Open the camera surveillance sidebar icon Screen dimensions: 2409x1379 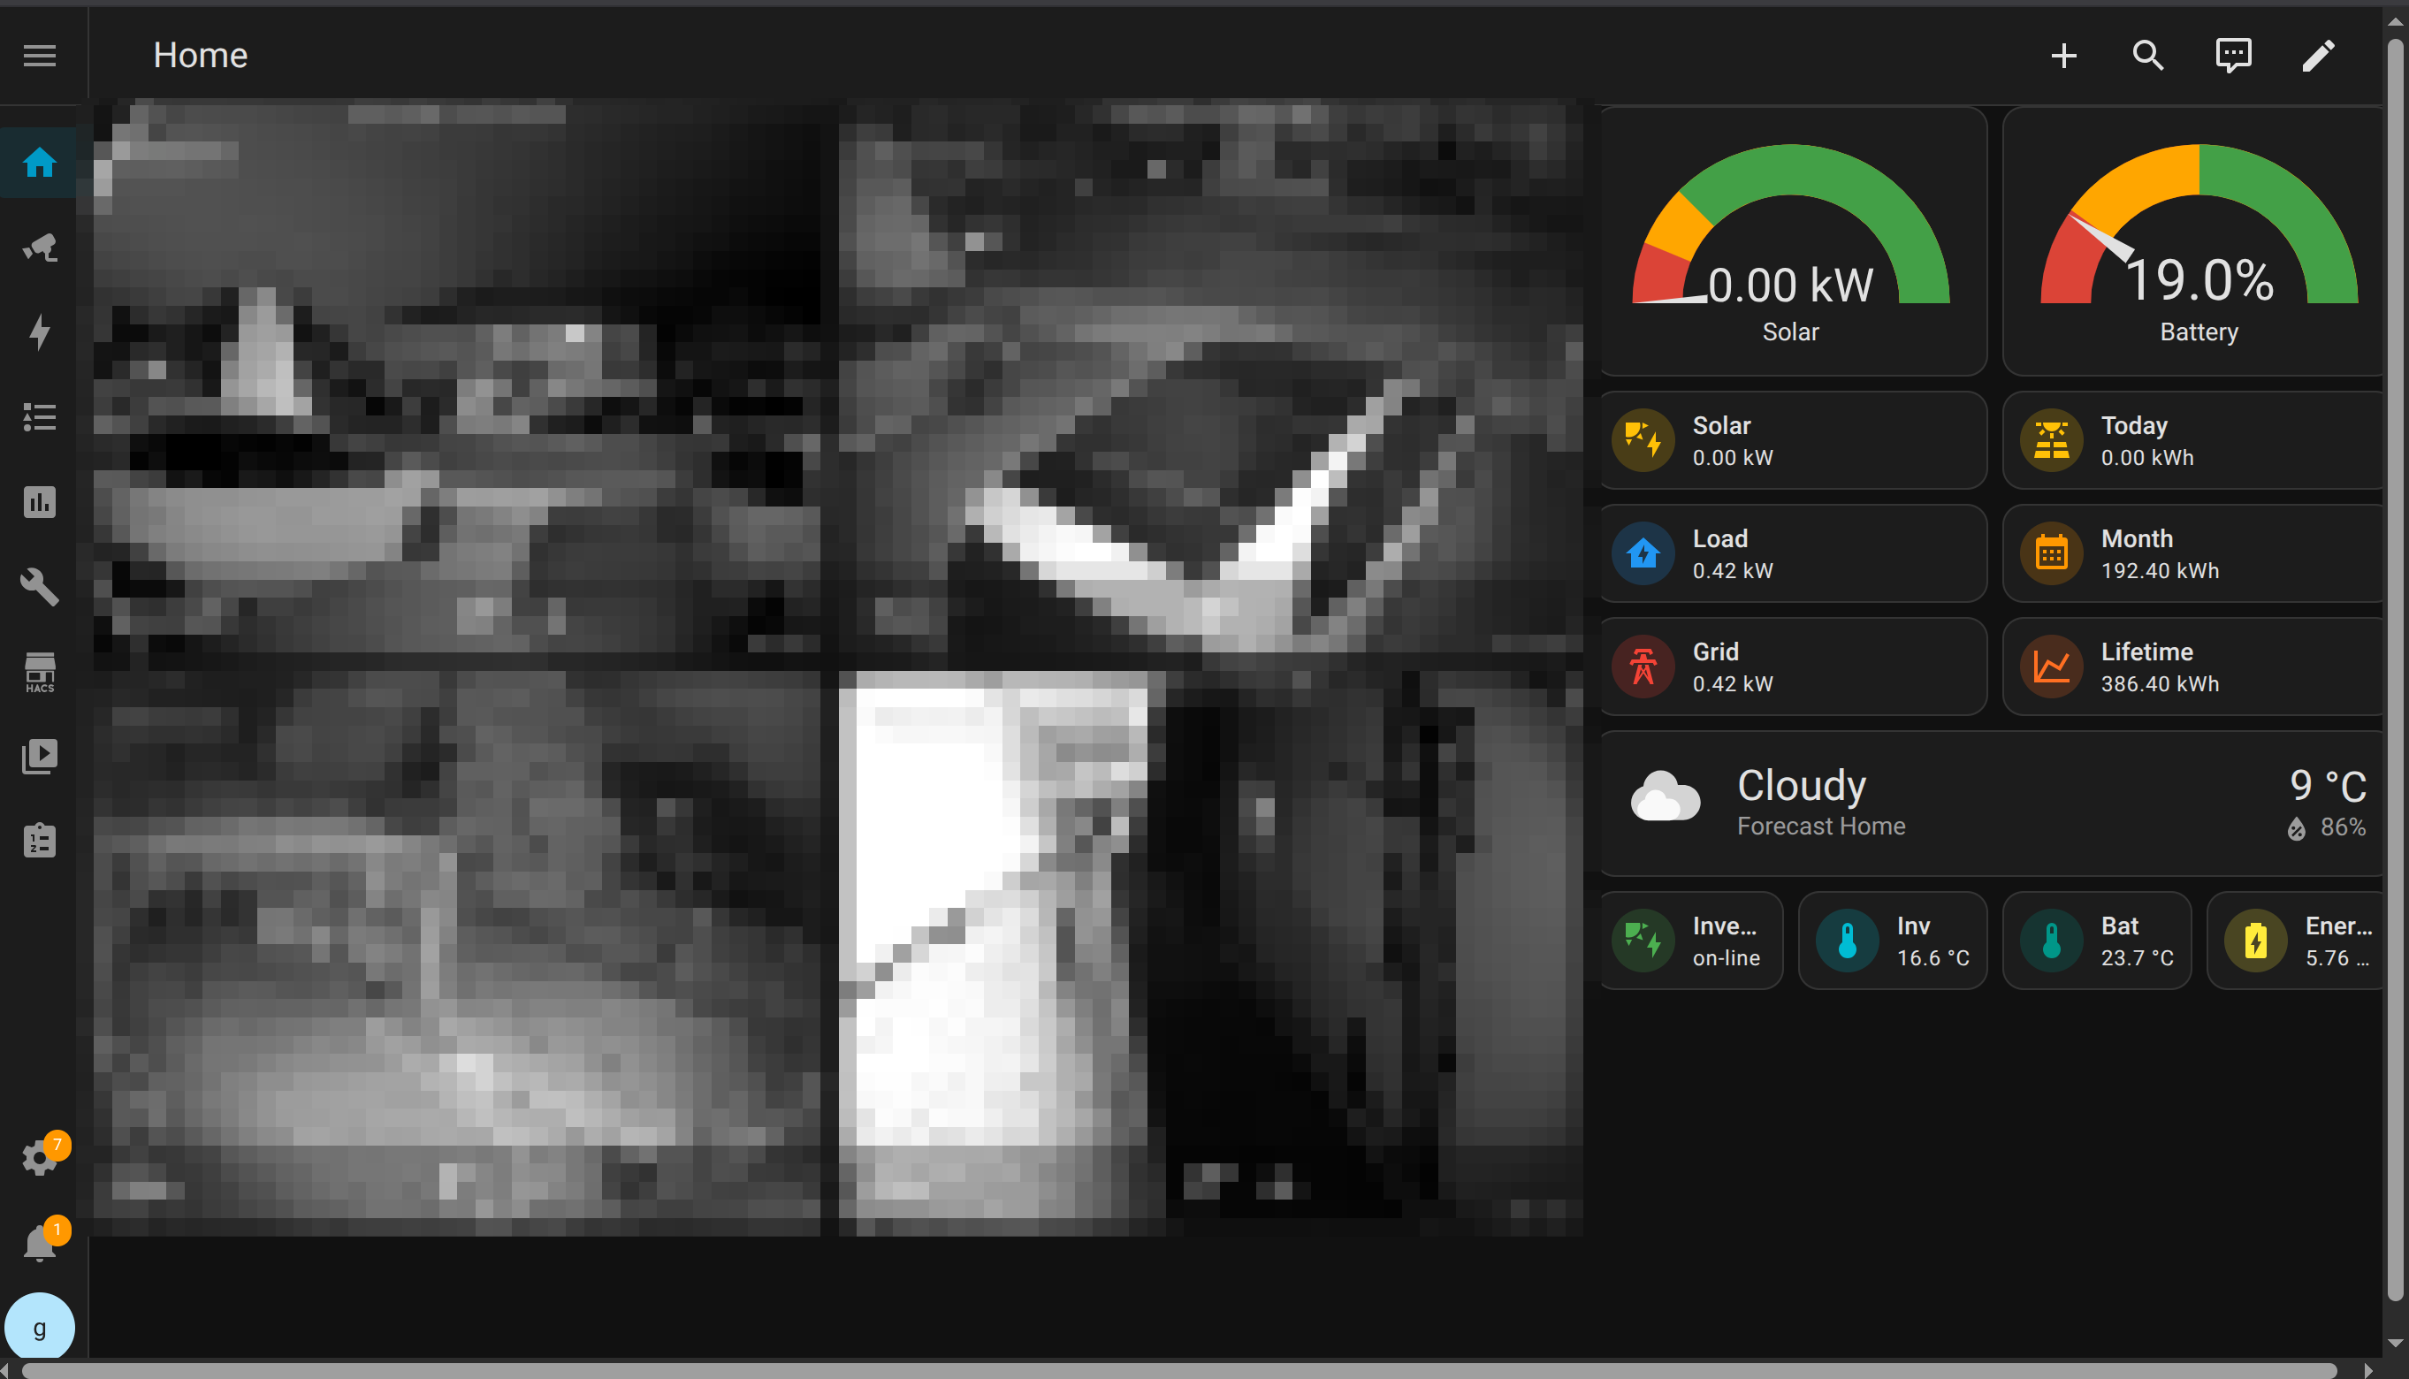point(39,248)
